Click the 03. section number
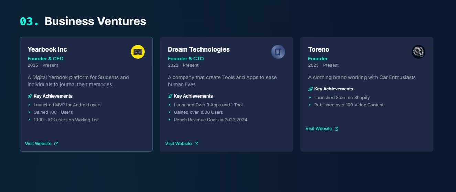The image size is (456, 192). (29, 21)
